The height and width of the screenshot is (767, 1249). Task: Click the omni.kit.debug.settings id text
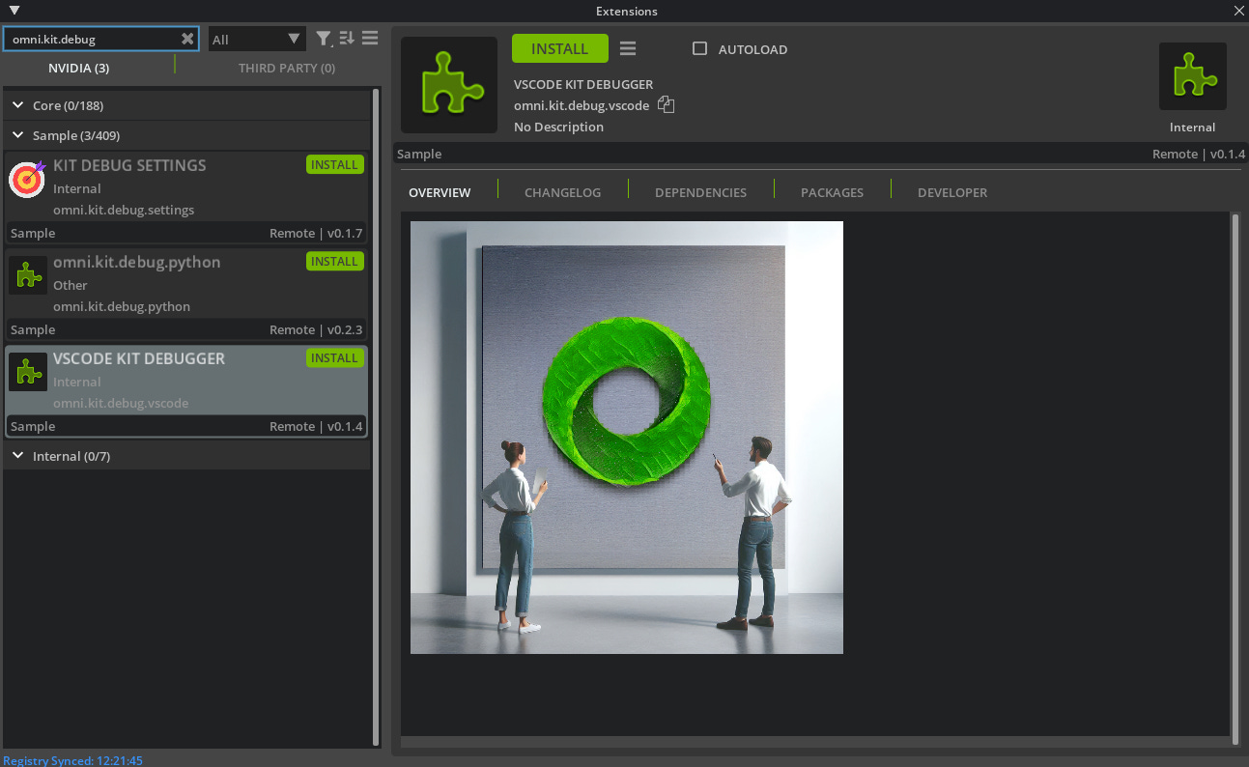tap(124, 210)
